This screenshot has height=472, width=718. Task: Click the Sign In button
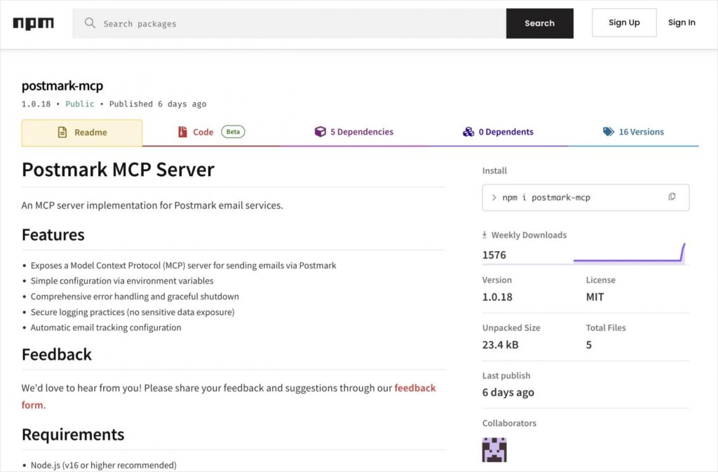[x=681, y=22]
